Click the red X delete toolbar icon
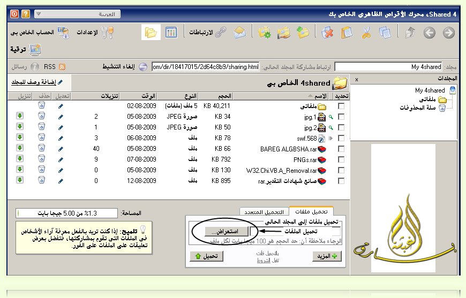466x298 pixels. pos(327,32)
